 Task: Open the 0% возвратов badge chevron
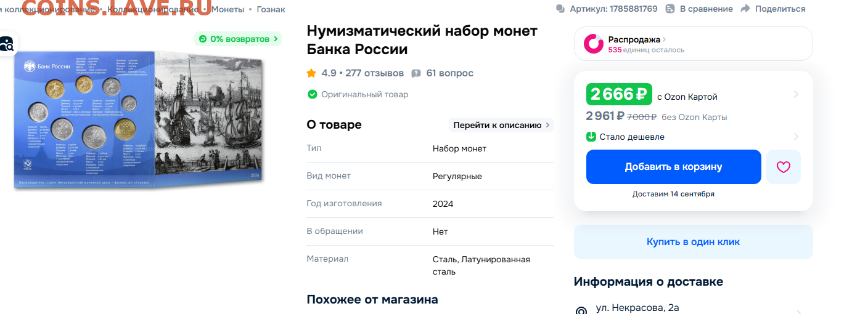click(x=276, y=39)
